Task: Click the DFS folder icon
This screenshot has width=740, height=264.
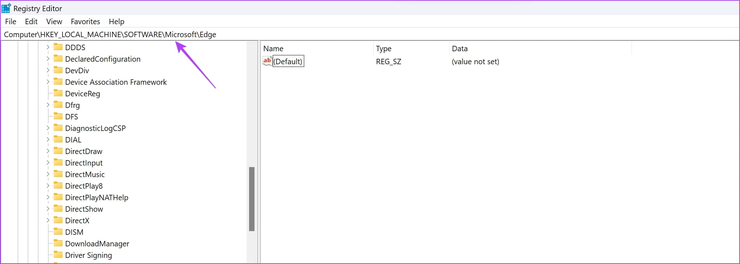Action: [x=58, y=116]
